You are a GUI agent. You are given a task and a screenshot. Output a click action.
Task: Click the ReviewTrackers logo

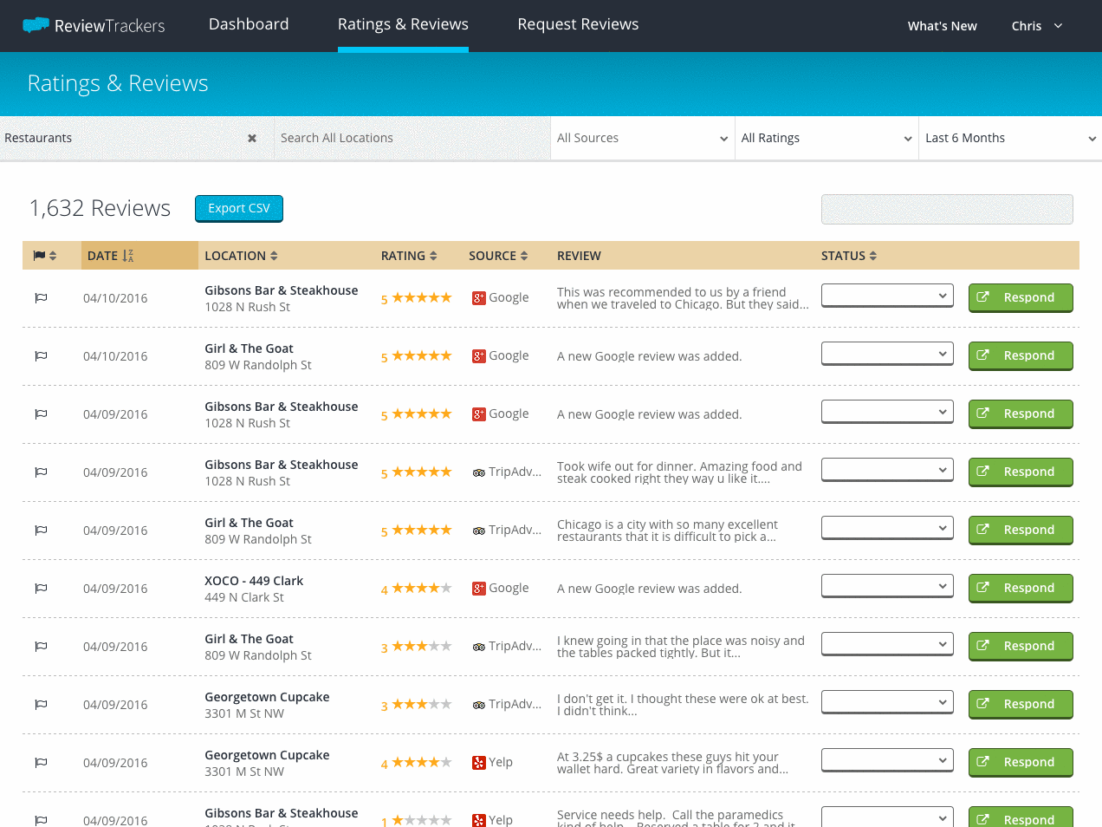(94, 25)
